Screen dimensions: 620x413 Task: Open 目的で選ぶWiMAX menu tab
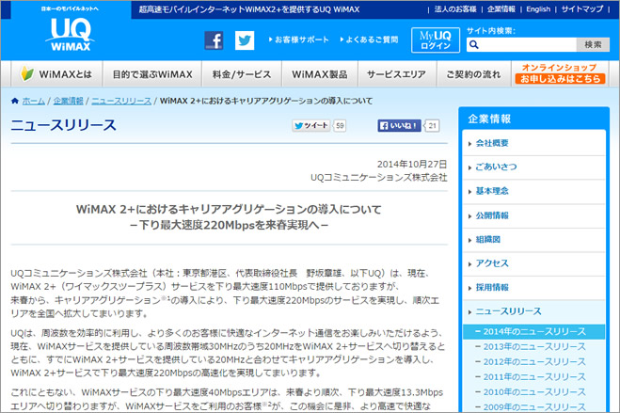pos(152,74)
